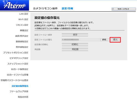Open 音声検知設定 in sidebar

pos(22,47)
